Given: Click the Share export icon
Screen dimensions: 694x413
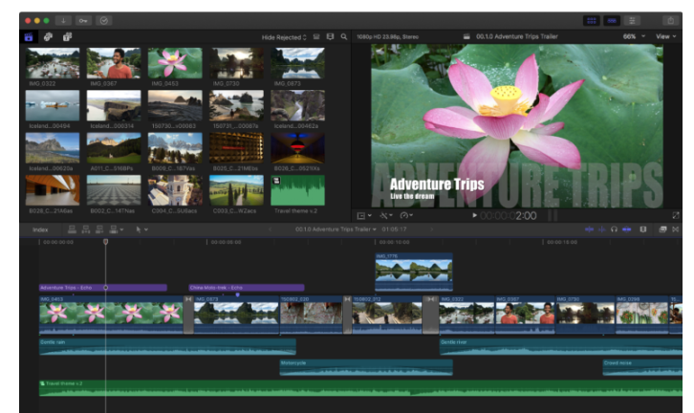Looking at the screenshot, I should pos(672,19).
